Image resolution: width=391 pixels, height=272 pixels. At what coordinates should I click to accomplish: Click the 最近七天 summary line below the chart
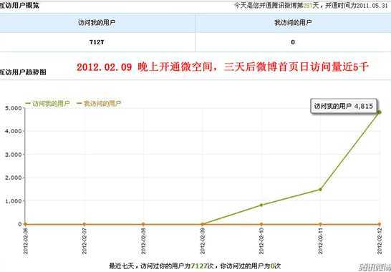pyautogui.click(x=195, y=266)
